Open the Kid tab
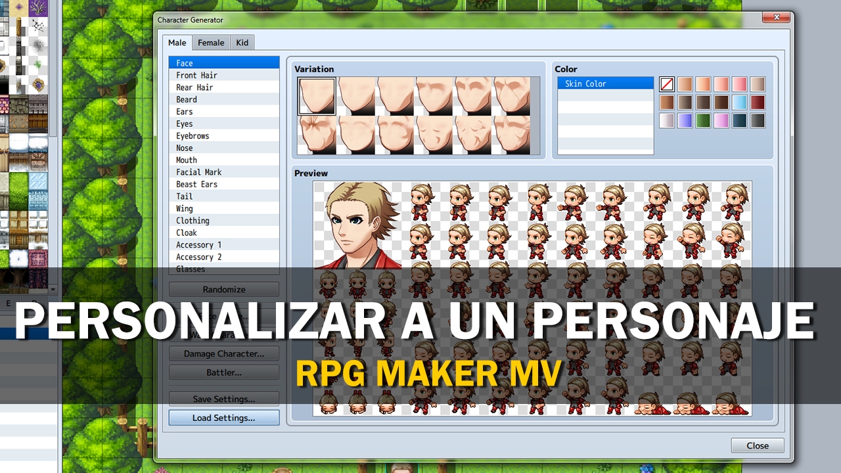This screenshot has width=841, height=473. tap(242, 43)
